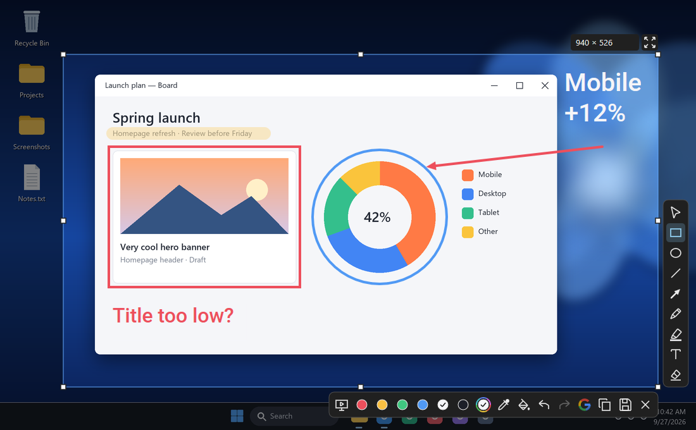Click the 'Homepage refresh · Review before Friday' tag

click(x=188, y=133)
